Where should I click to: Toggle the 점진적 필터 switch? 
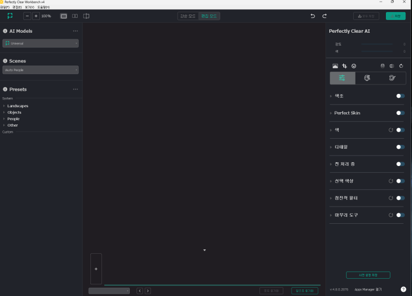pos(400,198)
